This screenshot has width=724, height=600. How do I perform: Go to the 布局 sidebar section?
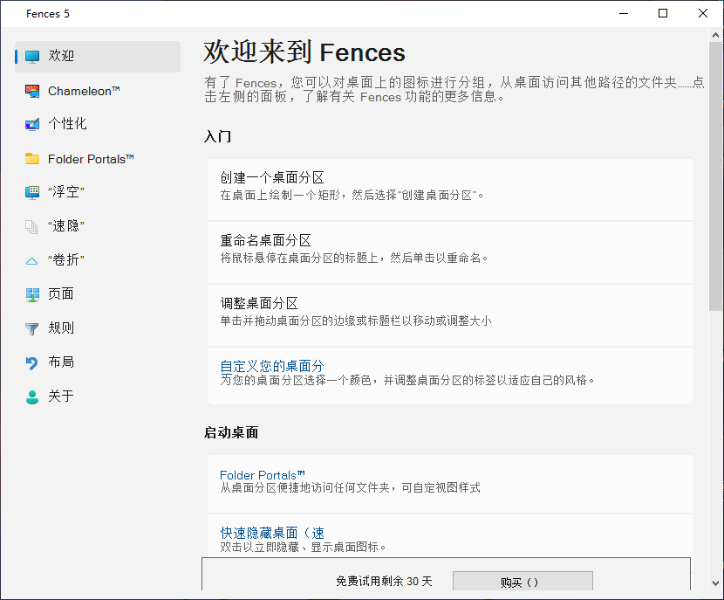[x=61, y=362]
